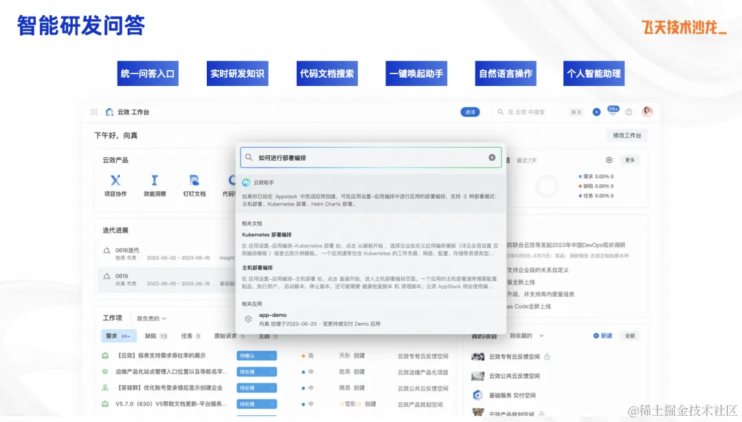Image resolution: width=742 pixels, height=422 pixels.
Task: Open 待处理 dropdown for V5.7.0 row
Action: point(256,404)
